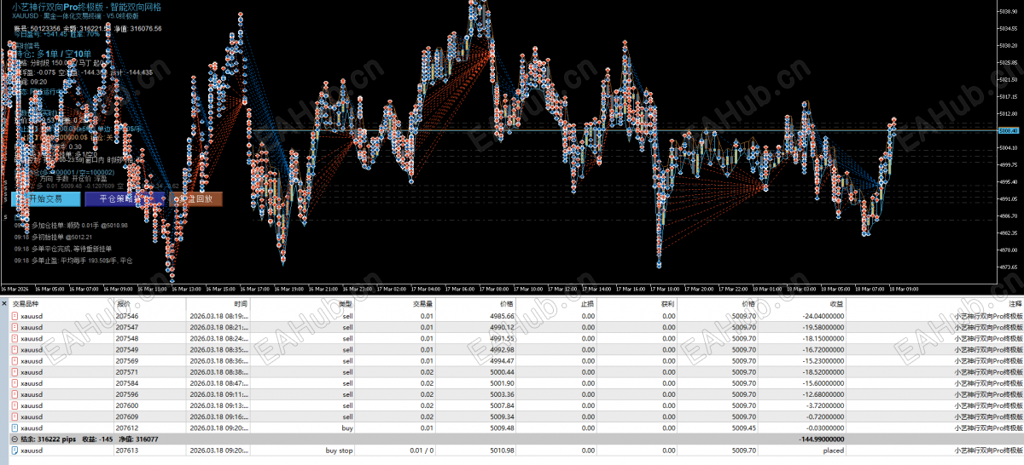Viewport: 1024px width, 465px height.
Task: Click the sell order icon for ticket 207600
Action: click(x=15, y=405)
